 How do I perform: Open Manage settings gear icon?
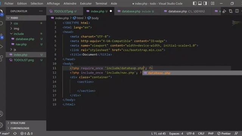(x=1, y=125)
